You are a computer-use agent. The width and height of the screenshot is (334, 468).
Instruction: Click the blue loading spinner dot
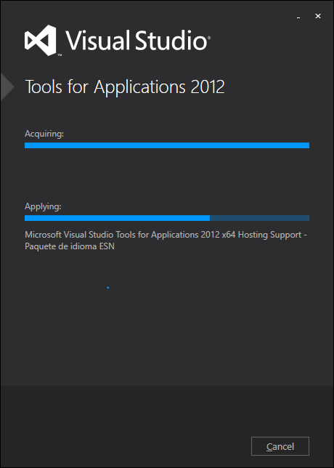coord(107,288)
